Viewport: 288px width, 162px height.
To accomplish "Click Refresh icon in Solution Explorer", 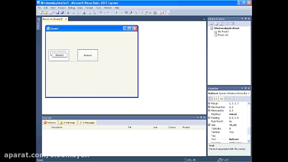I will 221,24.
